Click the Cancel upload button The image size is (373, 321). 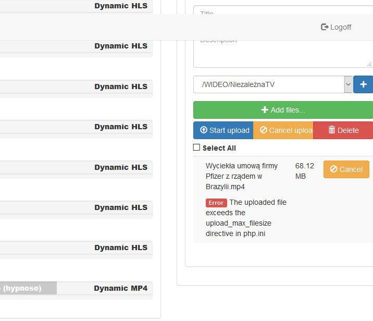point(283,130)
